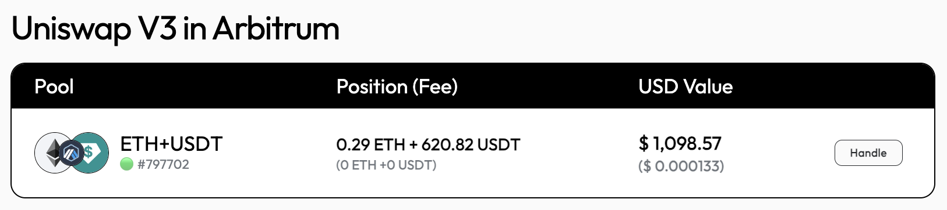Image resolution: width=947 pixels, height=210 pixels.
Task: Click the $ 1,098.57 value
Action: (680, 143)
